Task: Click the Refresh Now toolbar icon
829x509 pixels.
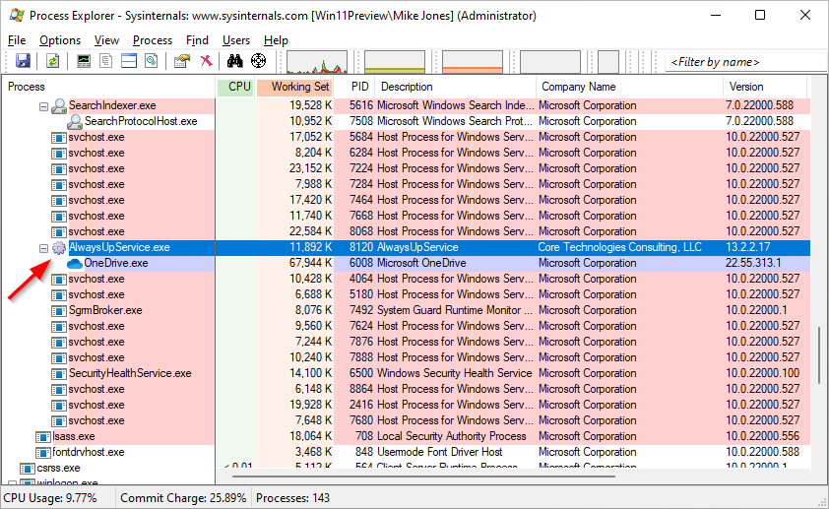Action: (x=52, y=61)
